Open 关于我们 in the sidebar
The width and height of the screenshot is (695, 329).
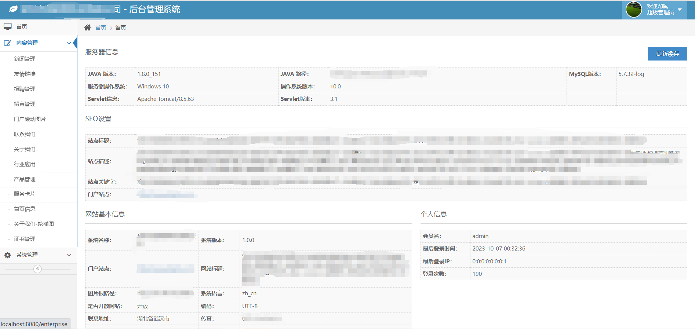tap(25, 149)
